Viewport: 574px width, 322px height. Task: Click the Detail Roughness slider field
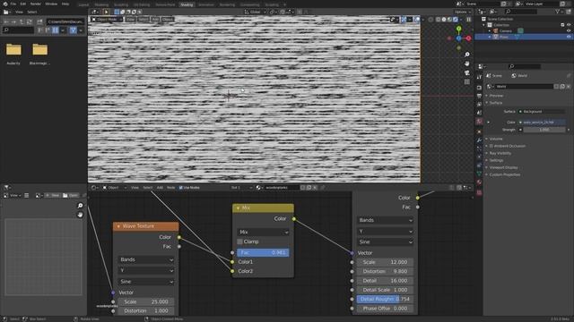(385, 299)
